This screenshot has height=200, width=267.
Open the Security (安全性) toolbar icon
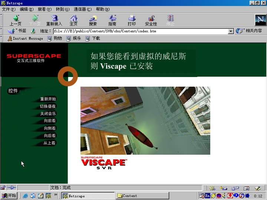pos(151,20)
